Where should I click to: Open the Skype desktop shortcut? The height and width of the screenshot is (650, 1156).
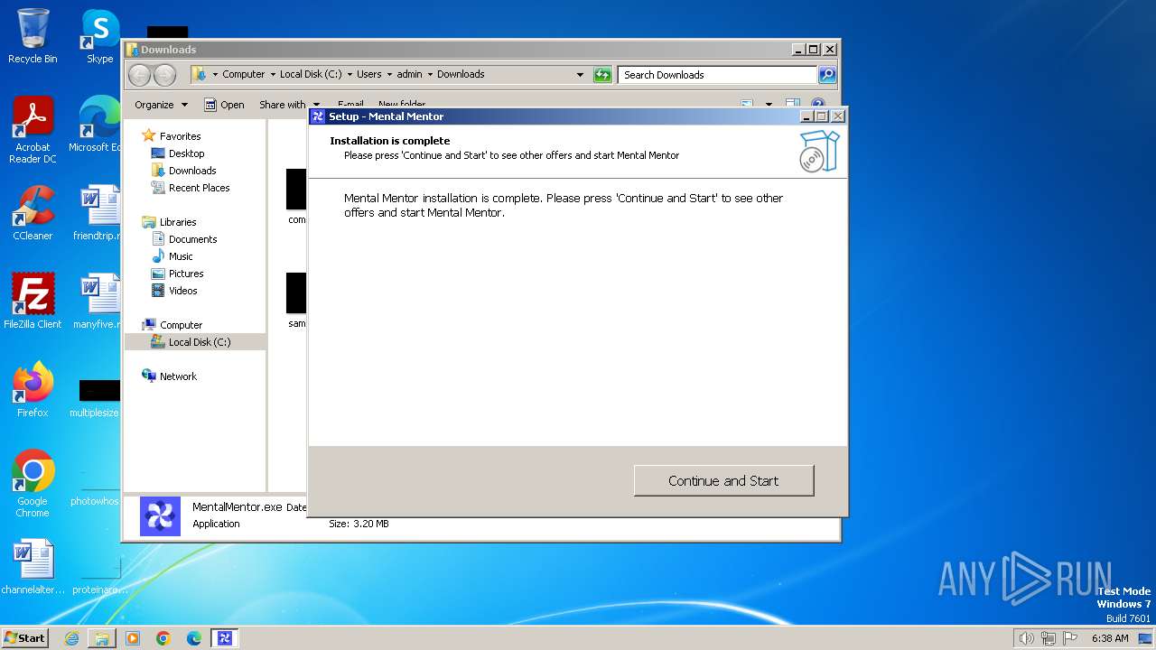99,36
